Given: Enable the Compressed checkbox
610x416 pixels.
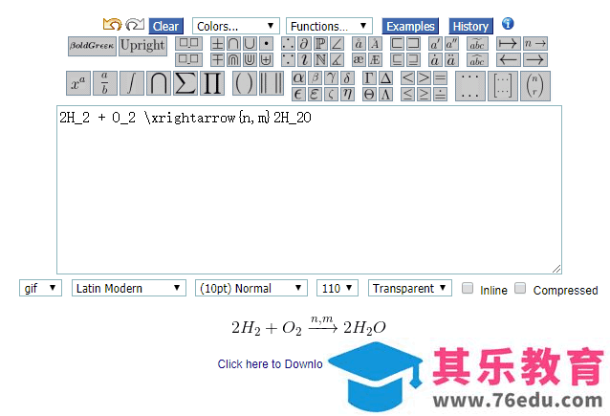Looking at the screenshot, I should click(520, 289).
